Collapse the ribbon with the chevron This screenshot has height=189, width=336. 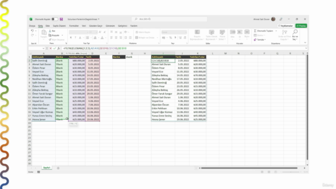(305, 43)
